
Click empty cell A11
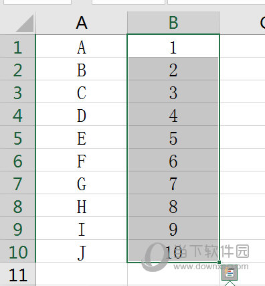82,275
